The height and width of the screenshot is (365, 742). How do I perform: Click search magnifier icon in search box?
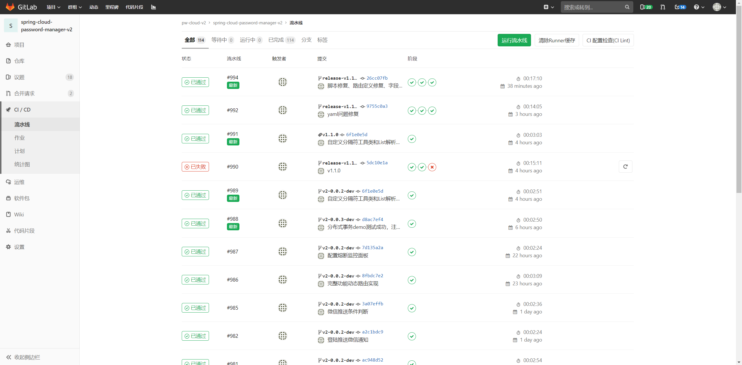627,7
